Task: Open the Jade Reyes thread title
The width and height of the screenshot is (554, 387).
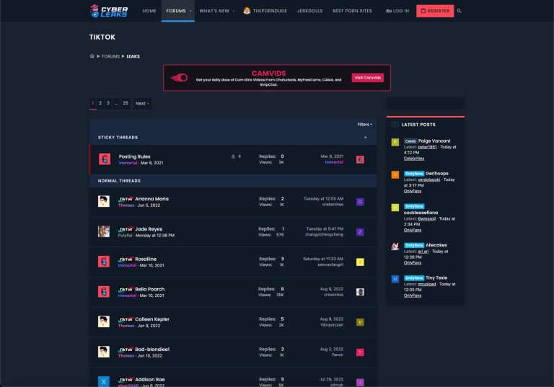Action: (149, 228)
